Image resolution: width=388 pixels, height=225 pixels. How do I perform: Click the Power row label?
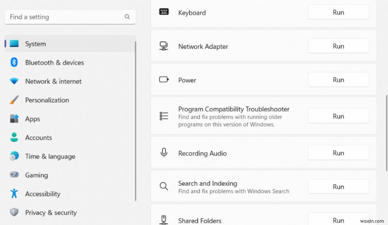coord(187,80)
